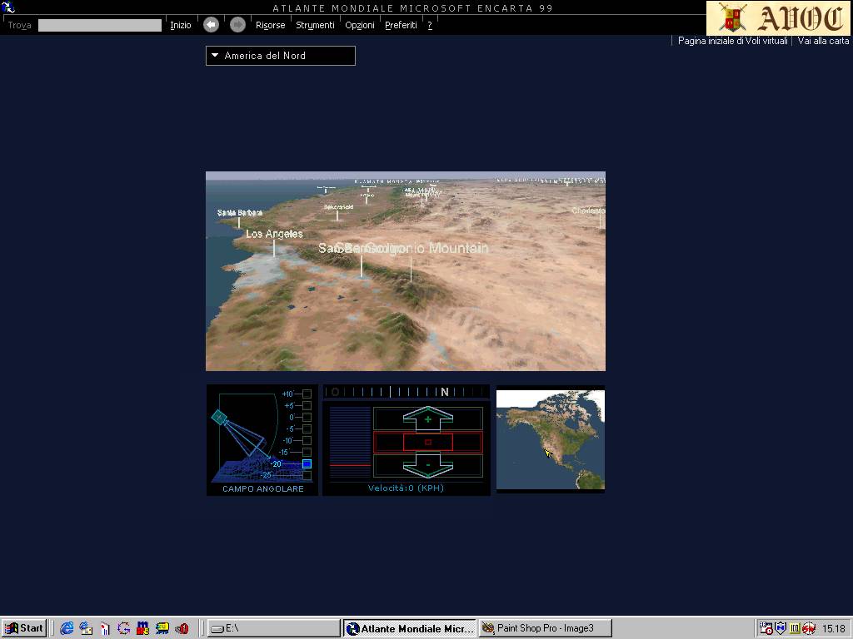Open the ? help menu

430,25
